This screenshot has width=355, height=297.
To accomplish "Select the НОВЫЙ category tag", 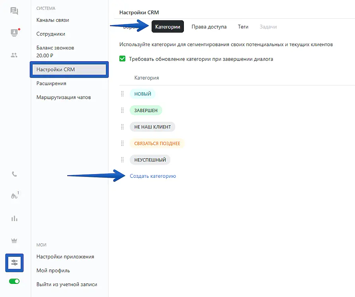I will 142,94.
